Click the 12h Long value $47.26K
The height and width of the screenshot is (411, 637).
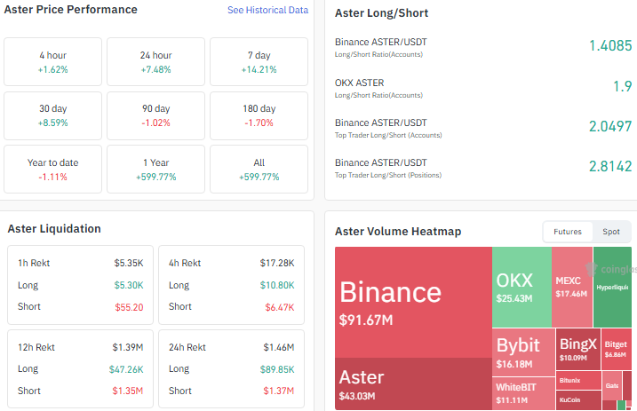pos(126,369)
